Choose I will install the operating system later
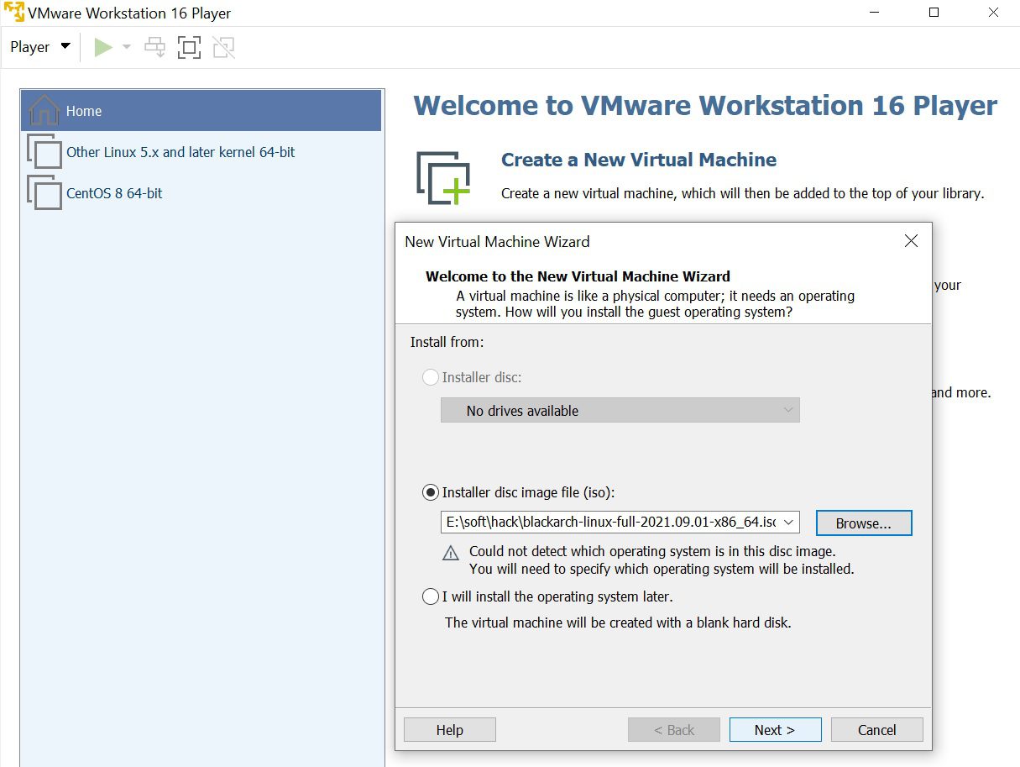 [431, 596]
